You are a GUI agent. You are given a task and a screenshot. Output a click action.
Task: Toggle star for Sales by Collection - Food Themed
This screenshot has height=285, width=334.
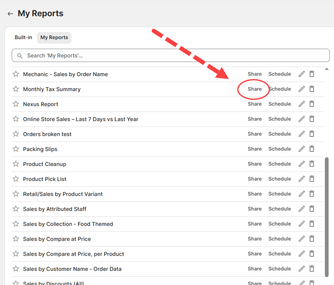(16, 224)
